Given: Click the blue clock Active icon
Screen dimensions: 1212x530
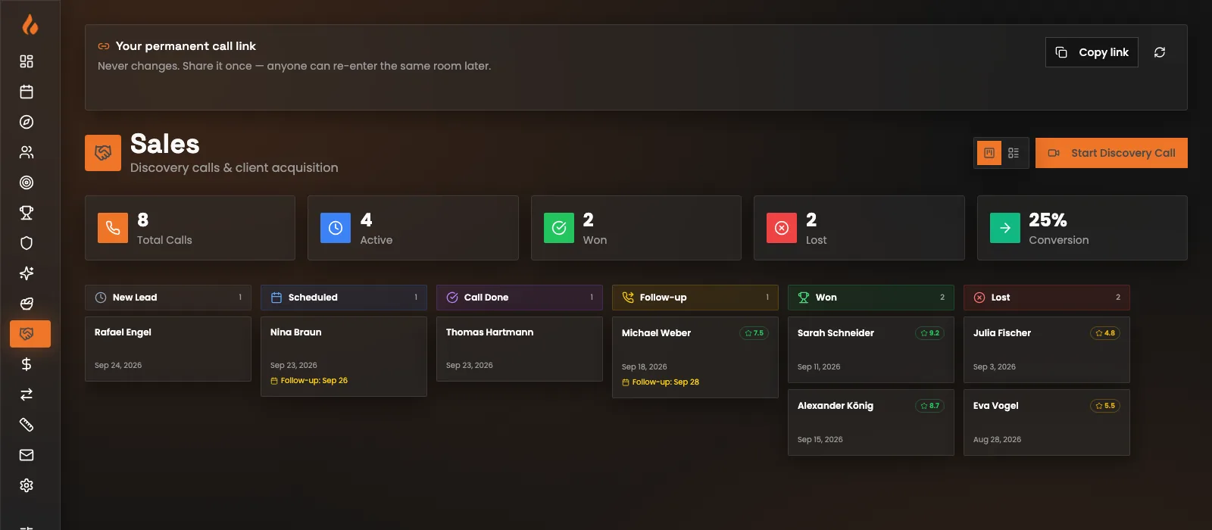Looking at the screenshot, I should pos(336,228).
